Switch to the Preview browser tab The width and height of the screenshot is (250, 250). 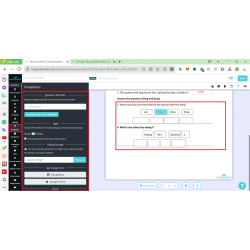(92, 61)
